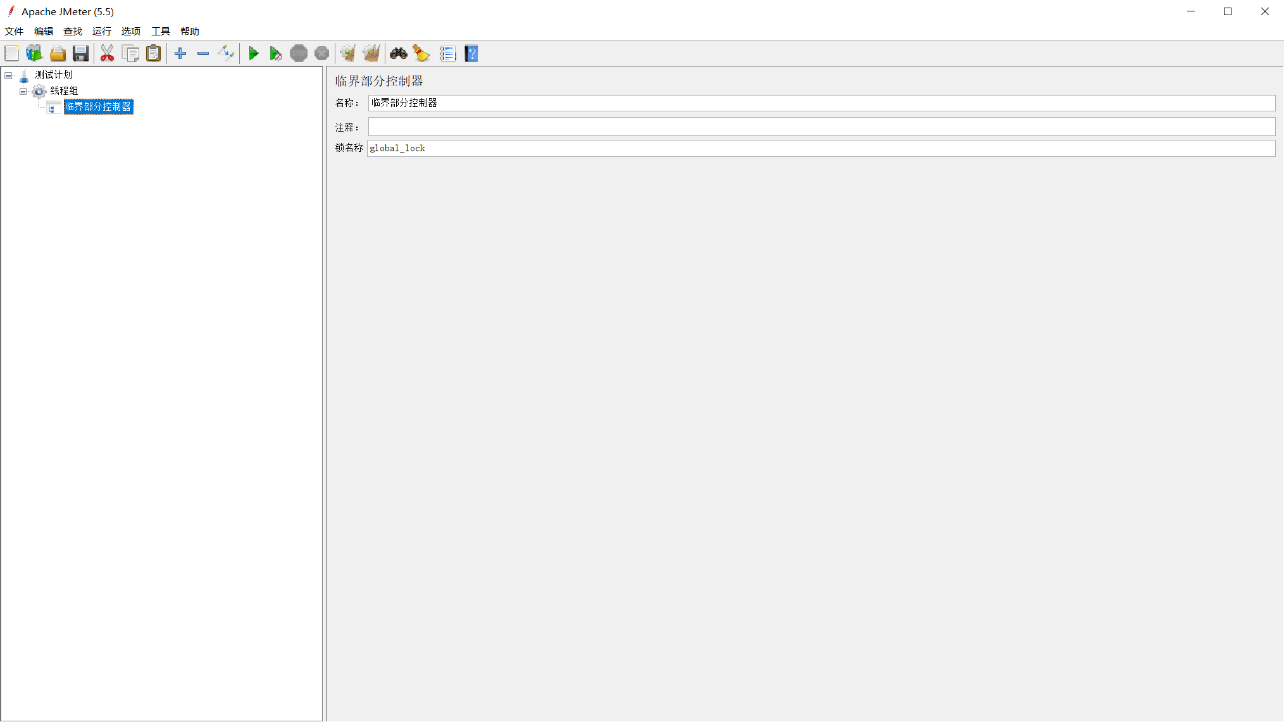Click Start no pauses icon
1284x722 pixels.
275,54
